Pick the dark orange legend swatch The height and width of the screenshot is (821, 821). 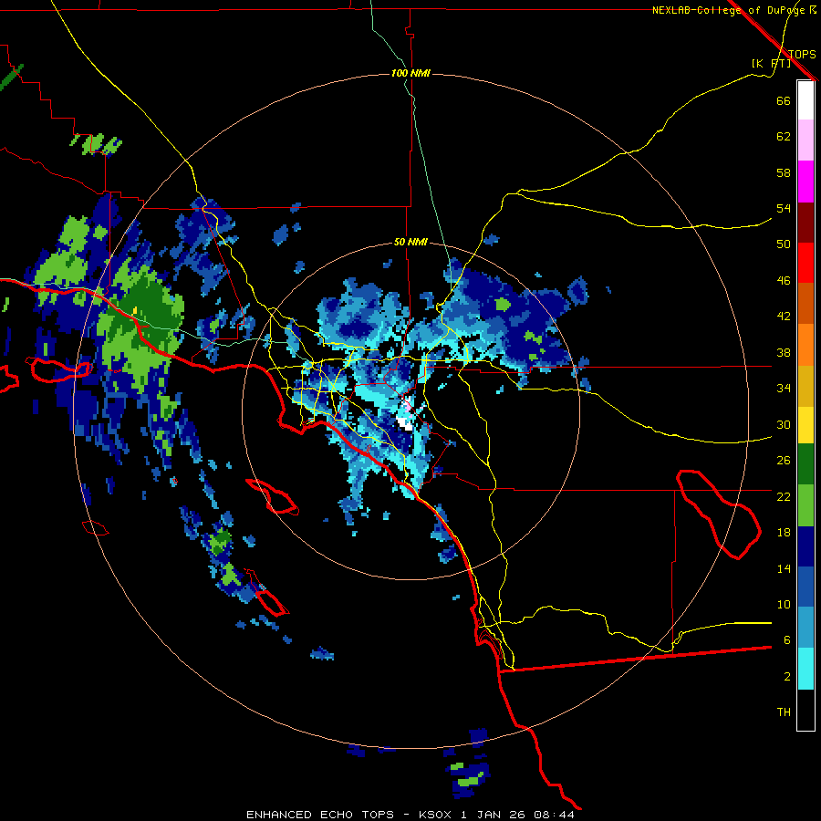pos(805,304)
